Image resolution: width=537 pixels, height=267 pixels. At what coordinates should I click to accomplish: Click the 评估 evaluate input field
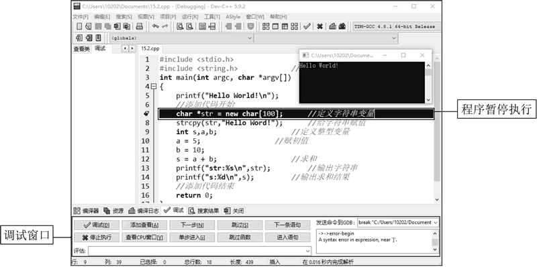pyautogui.click(x=199, y=252)
